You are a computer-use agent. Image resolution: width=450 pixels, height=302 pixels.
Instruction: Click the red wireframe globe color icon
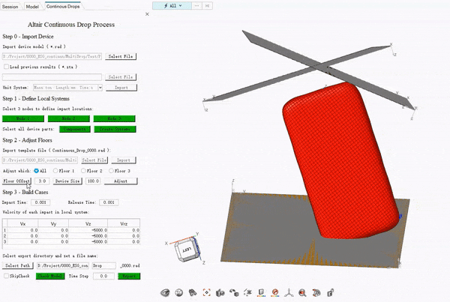[275, 293]
